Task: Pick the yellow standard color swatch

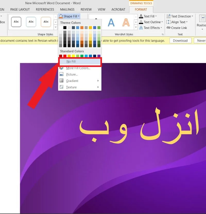Action: point(73,56)
